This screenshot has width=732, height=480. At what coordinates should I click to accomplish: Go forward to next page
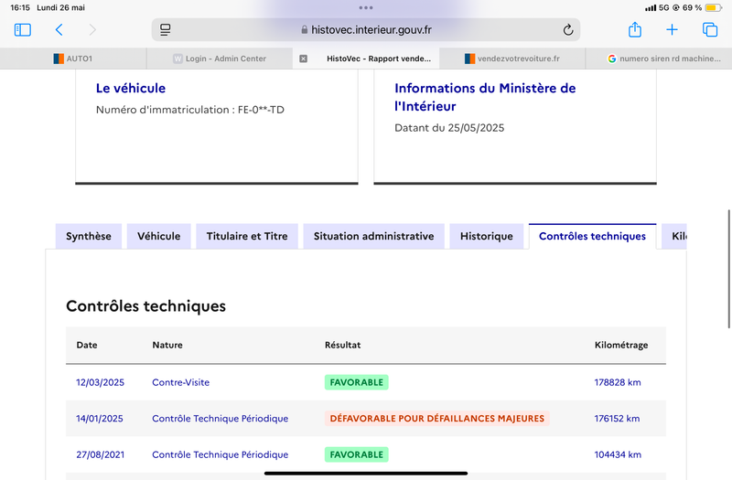[x=92, y=30]
